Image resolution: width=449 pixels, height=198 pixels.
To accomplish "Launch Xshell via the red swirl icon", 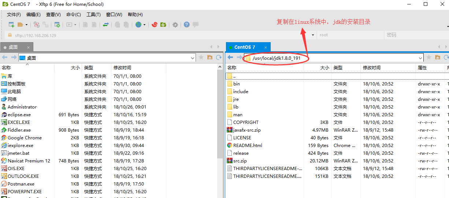I will [155, 25].
